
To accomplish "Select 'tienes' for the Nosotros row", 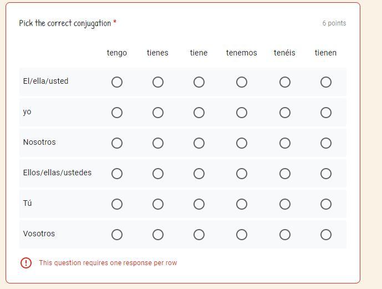I will tap(158, 143).
